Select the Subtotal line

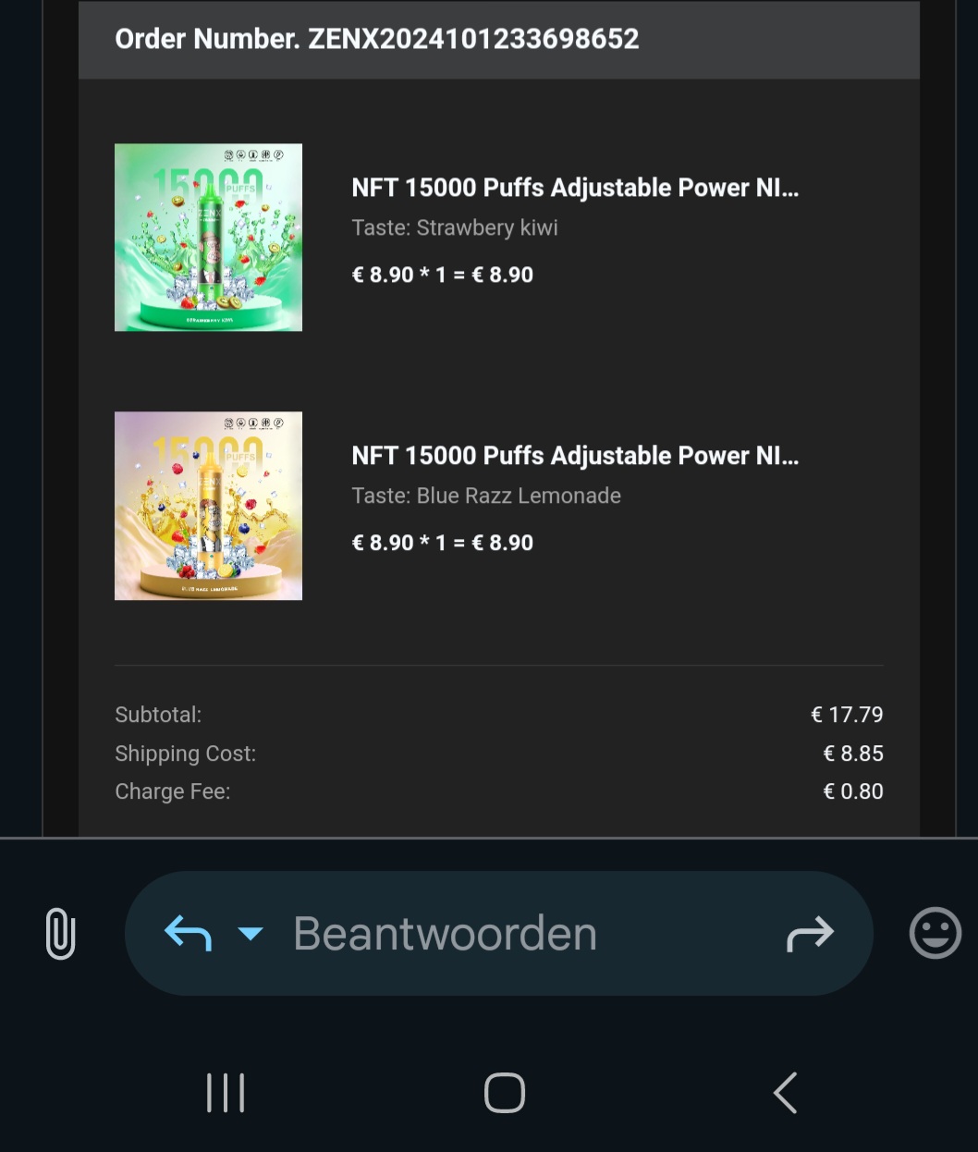point(158,714)
